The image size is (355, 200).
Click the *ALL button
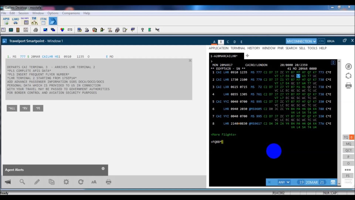tap(12, 108)
